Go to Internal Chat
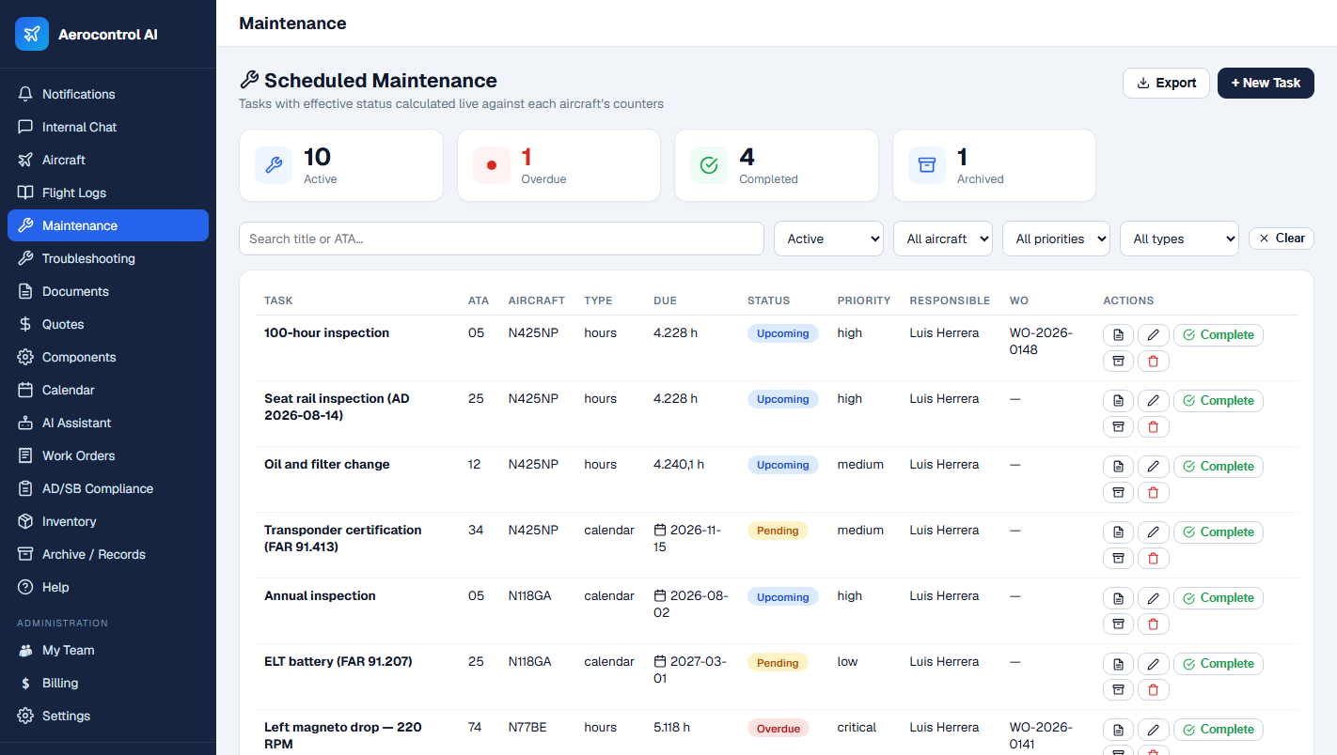 (108, 127)
